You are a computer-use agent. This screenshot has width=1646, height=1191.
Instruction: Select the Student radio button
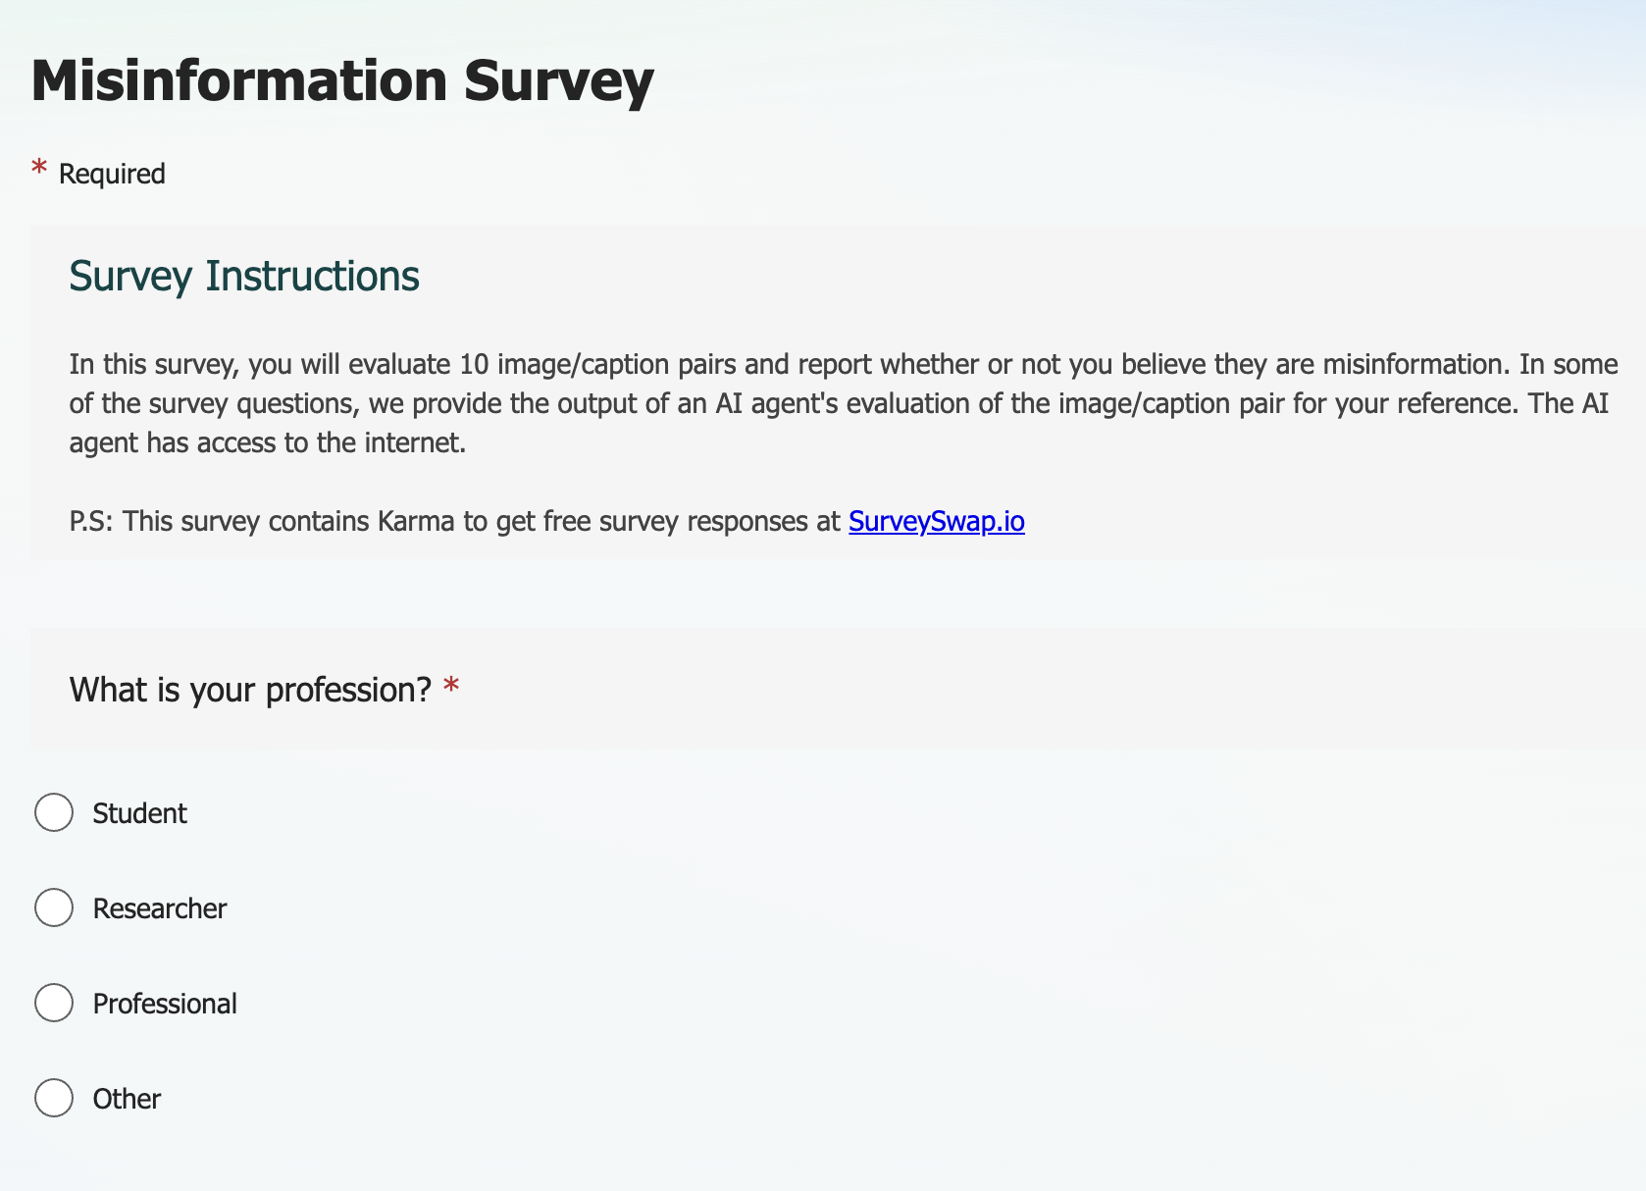pos(54,812)
